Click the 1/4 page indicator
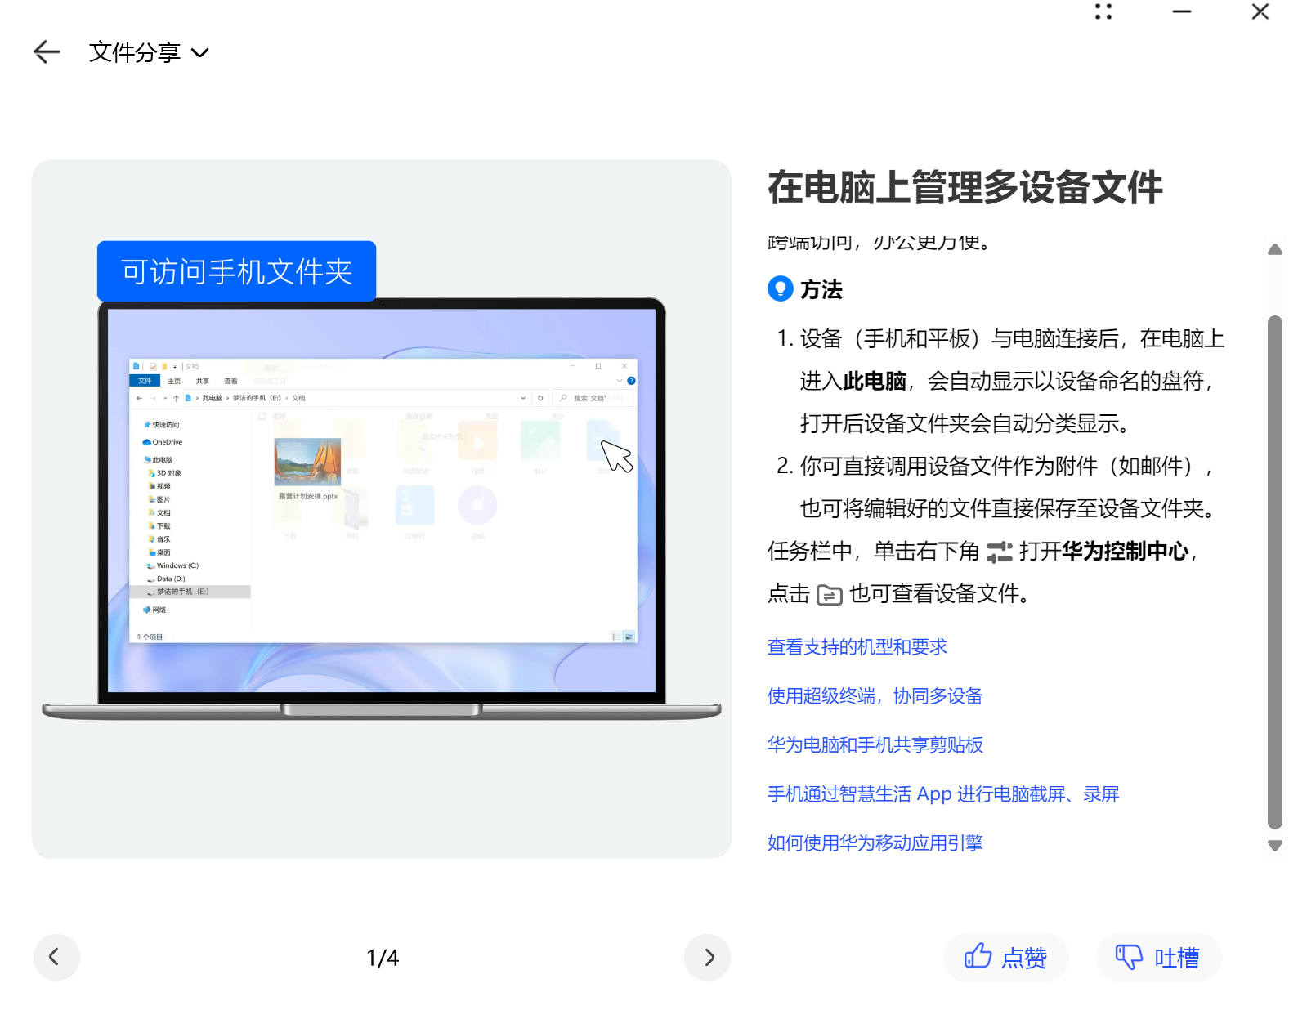 (x=383, y=958)
